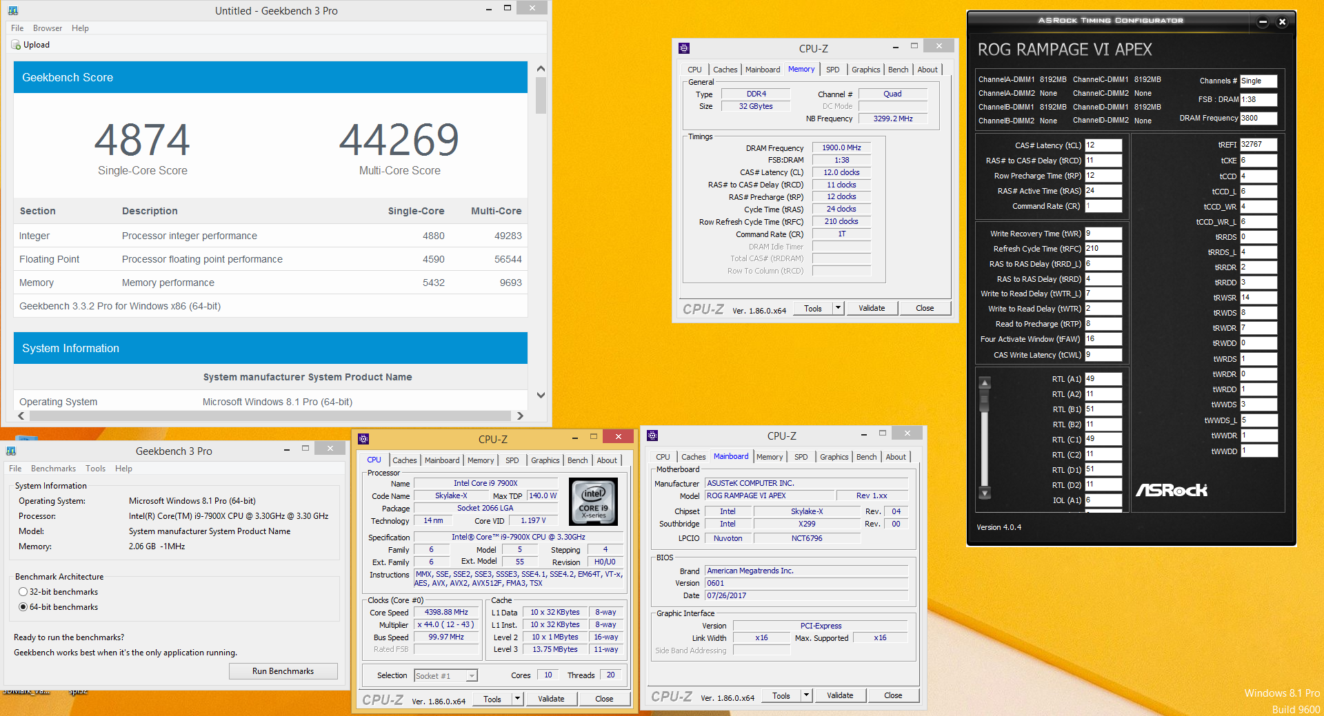The width and height of the screenshot is (1324, 716).
Task: Click the Integer row in Geekbench results
Action: 270,236
